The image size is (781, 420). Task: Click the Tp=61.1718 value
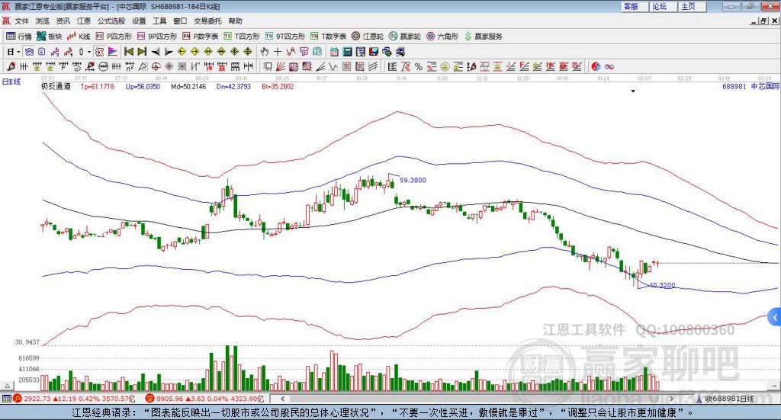pos(97,87)
